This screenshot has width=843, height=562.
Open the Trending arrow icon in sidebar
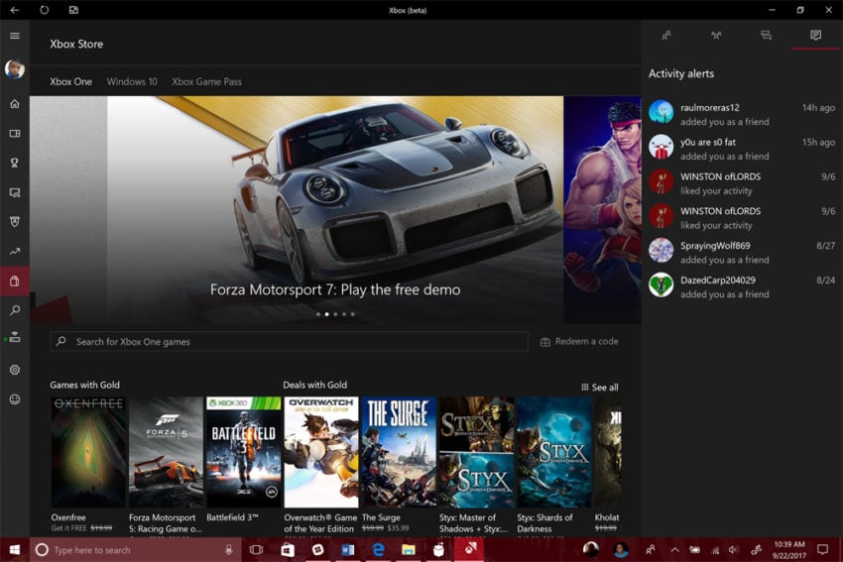click(15, 252)
